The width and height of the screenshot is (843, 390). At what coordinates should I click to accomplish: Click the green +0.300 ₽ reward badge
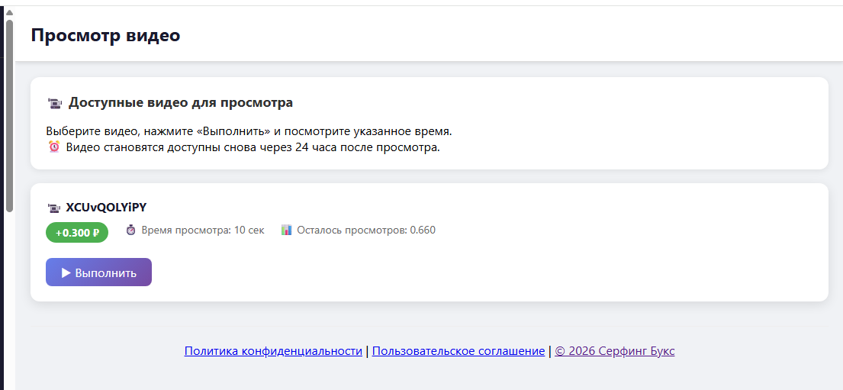77,233
